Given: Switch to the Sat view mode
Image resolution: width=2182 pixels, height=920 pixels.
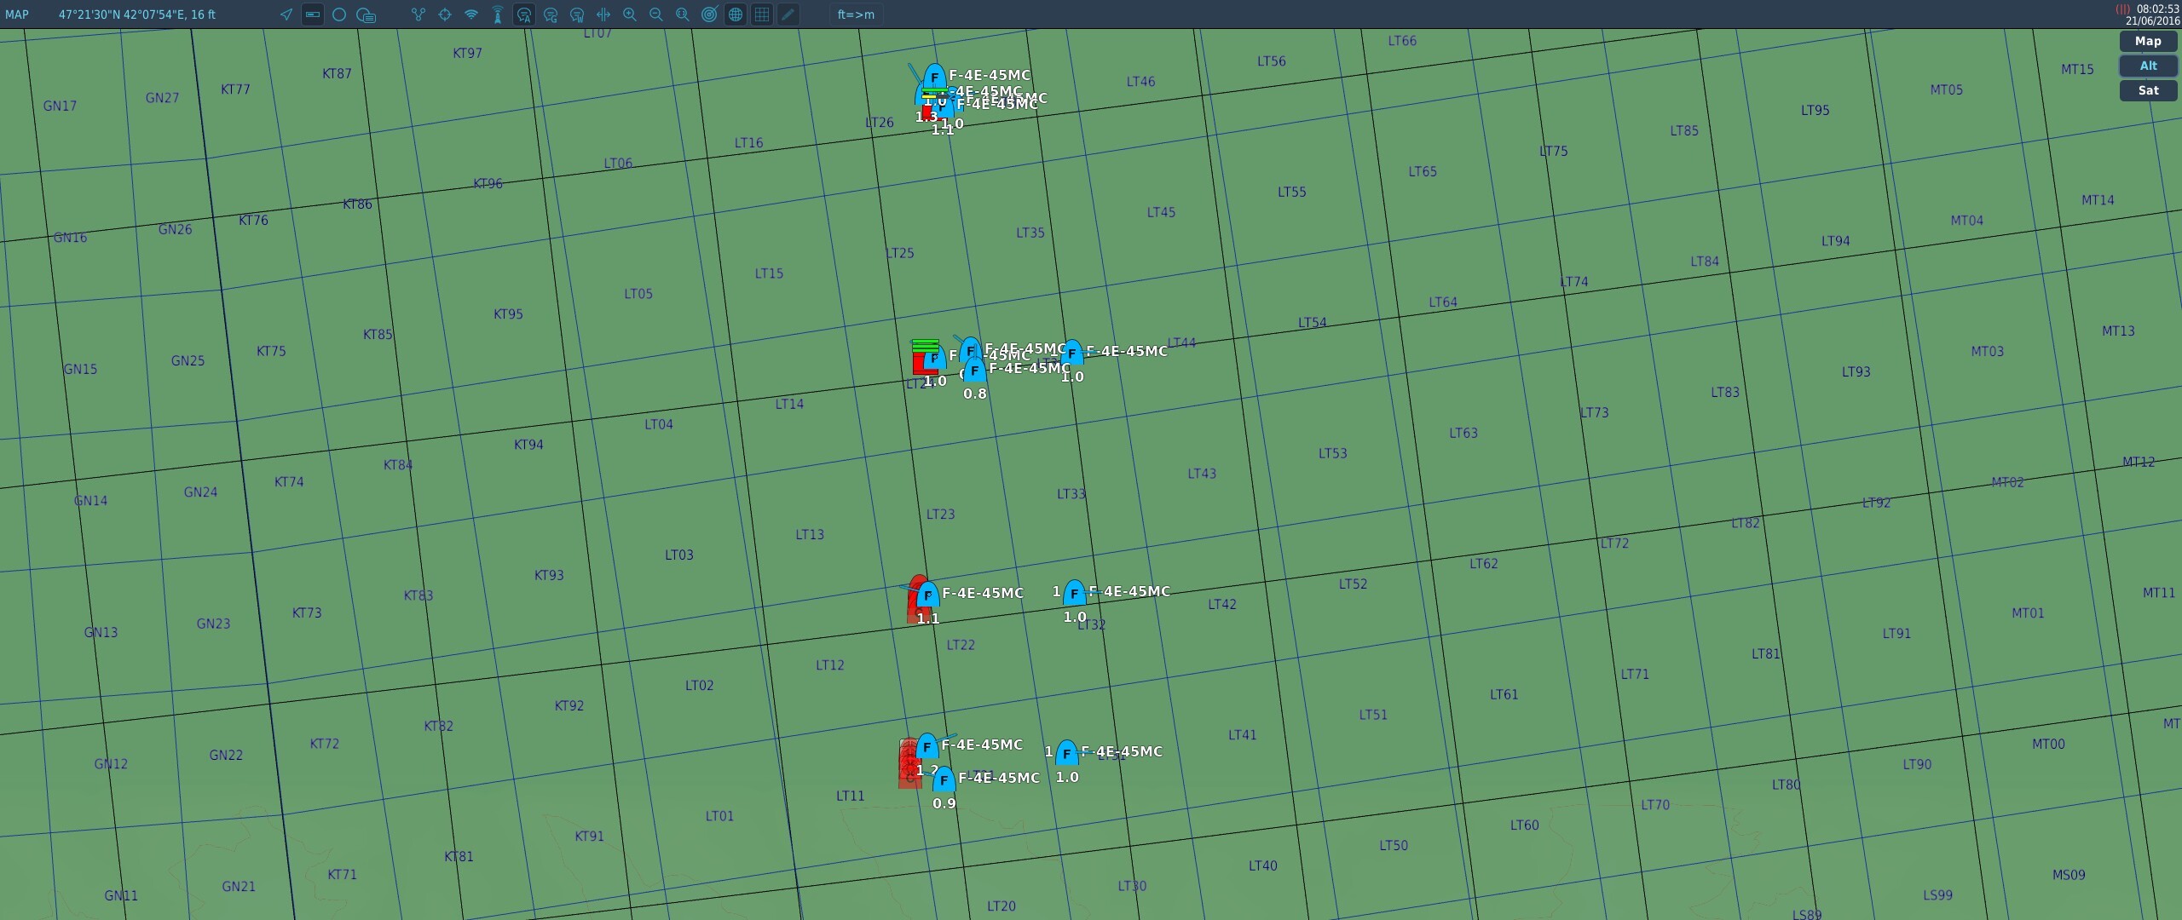Looking at the screenshot, I should point(2148,90).
